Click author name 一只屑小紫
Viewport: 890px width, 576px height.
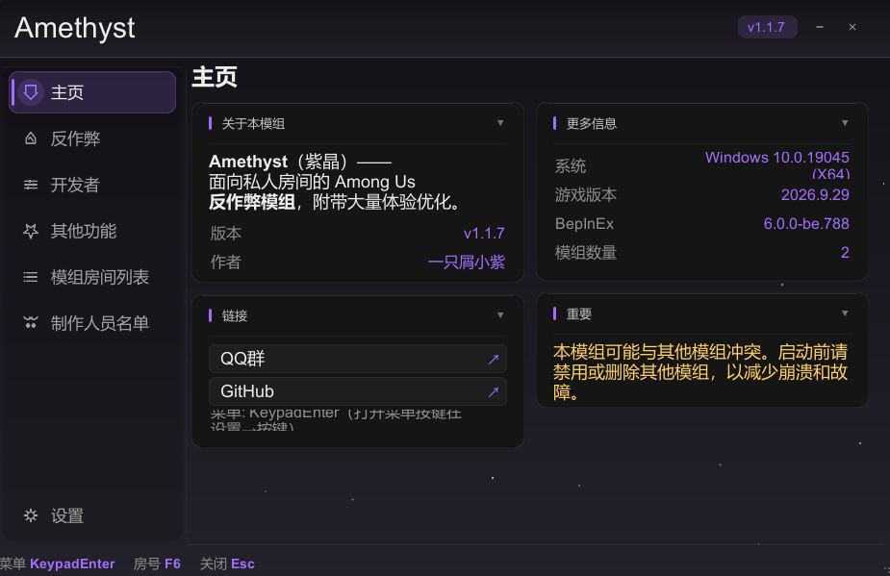click(x=466, y=263)
